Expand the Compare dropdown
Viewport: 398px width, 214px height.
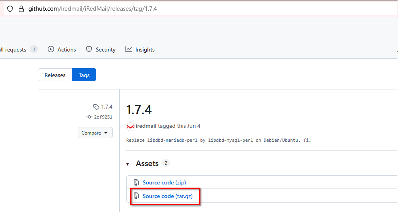(x=95, y=133)
